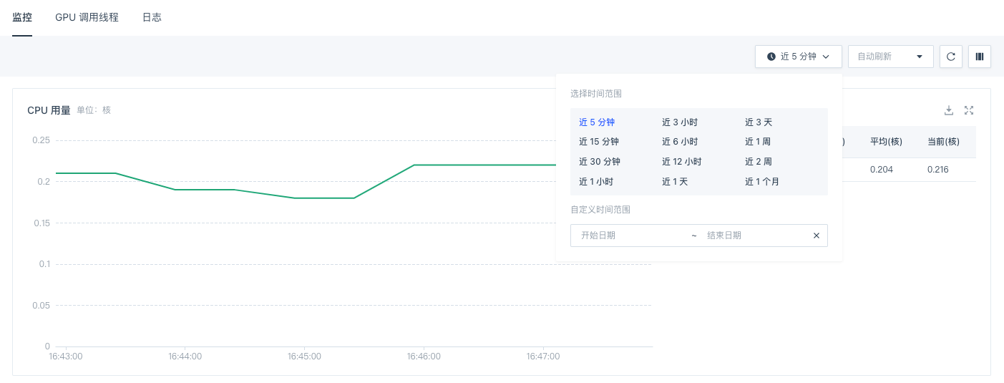Set time range to 近 1 个月
The height and width of the screenshot is (383, 1004).
click(762, 182)
